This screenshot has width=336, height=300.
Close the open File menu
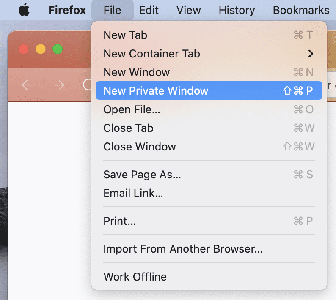[112, 10]
